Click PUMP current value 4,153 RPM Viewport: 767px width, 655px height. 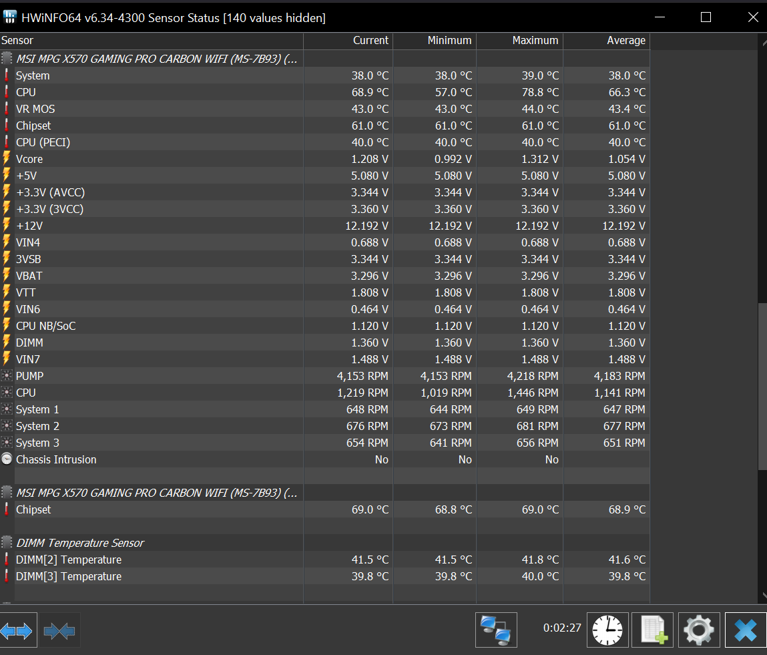(x=362, y=376)
